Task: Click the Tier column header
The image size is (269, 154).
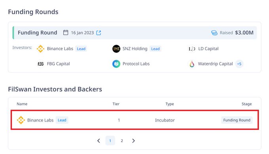Action: pos(116,104)
